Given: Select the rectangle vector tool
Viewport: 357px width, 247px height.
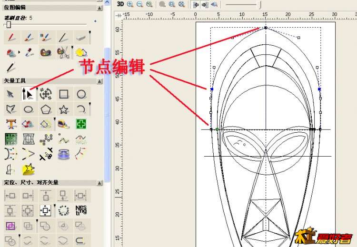Looking at the screenshot, I should (x=63, y=94).
